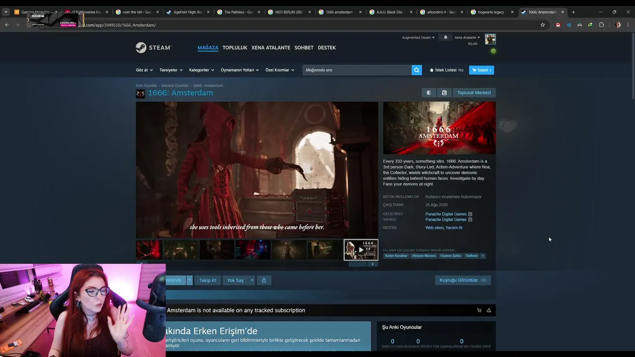This screenshot has width=635, height=357.
Task: Bookmark this page with the star icon
Action: (543, 25)
